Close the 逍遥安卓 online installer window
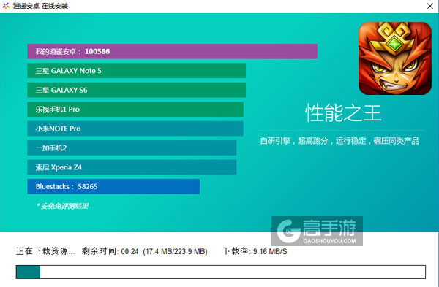The image size is (439, 287). click(430, 6)
